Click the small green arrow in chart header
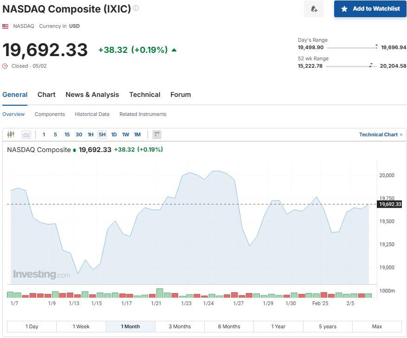 click(74, 150)
